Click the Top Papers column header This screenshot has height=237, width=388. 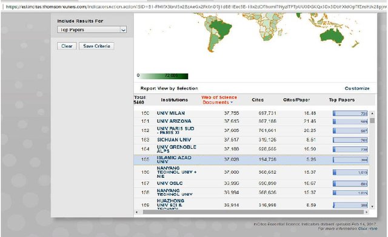(x=342, y=100)
